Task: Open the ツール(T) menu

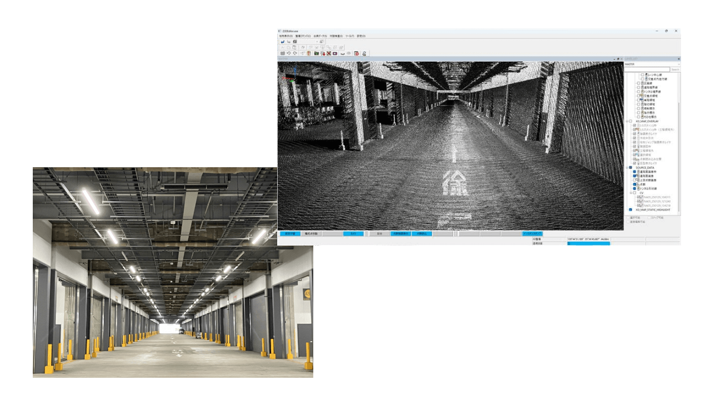Action: tap(349, 36)
